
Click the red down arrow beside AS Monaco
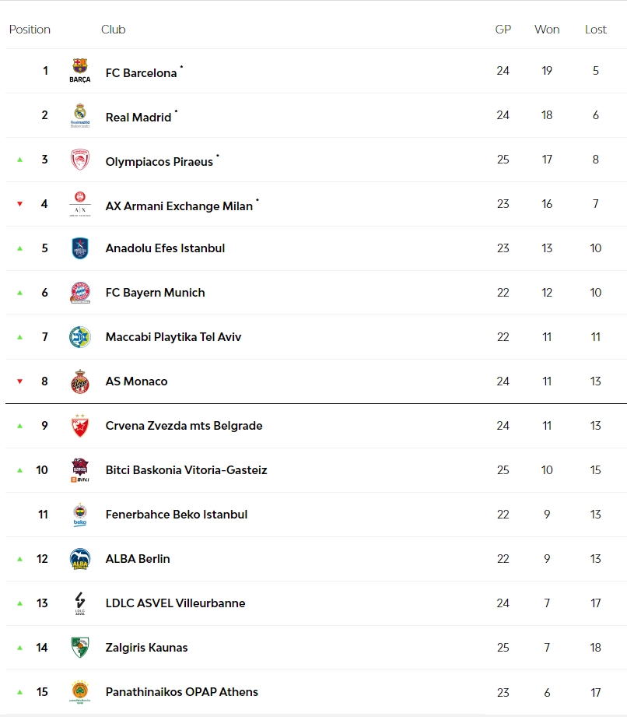pos(20,381)
